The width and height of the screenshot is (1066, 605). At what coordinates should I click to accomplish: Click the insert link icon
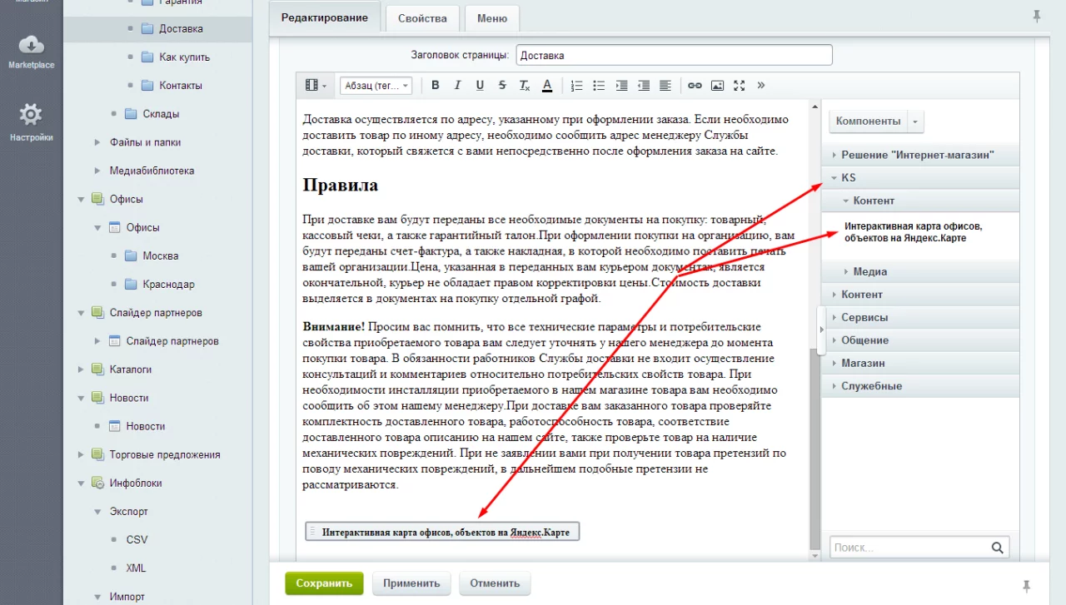pos(695,86)
